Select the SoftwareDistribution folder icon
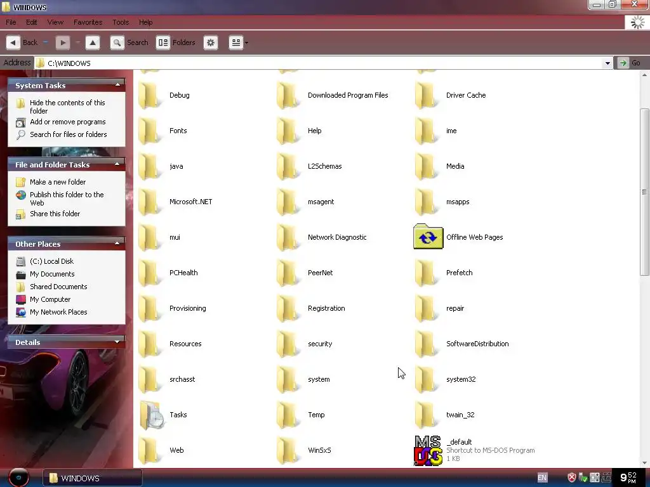650x487 pixels. tap(426, 344)
